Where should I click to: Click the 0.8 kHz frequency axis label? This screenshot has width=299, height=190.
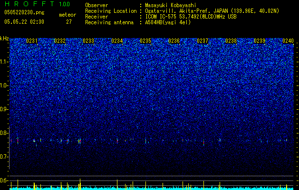(3, 133)
